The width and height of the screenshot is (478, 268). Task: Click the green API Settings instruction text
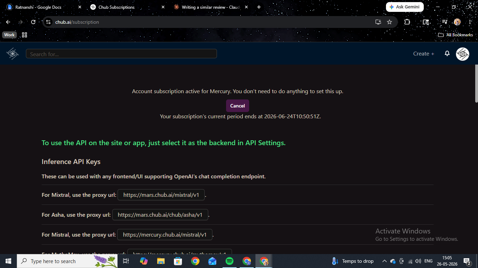pos(163,143)
